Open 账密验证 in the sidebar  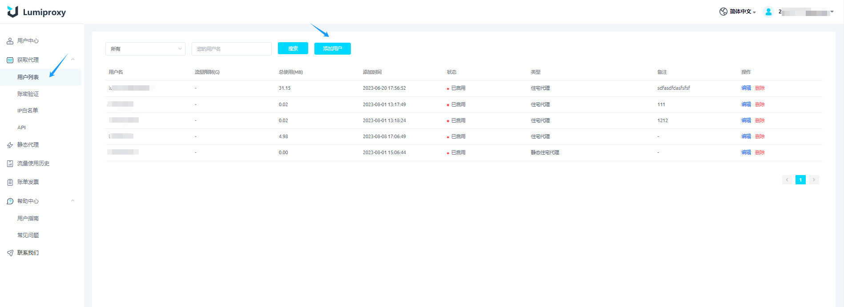(28, 94)
